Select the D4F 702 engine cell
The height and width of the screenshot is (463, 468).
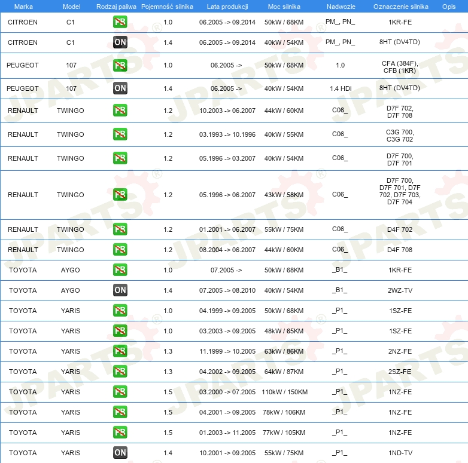tap(400, 229)
